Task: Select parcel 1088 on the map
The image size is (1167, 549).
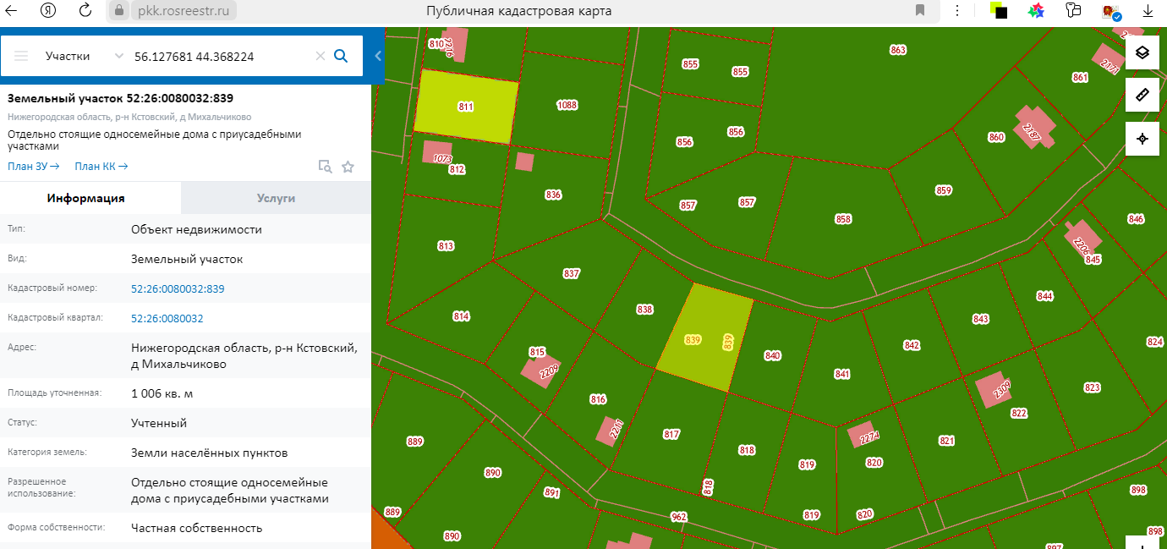Action: pos(567,105)
